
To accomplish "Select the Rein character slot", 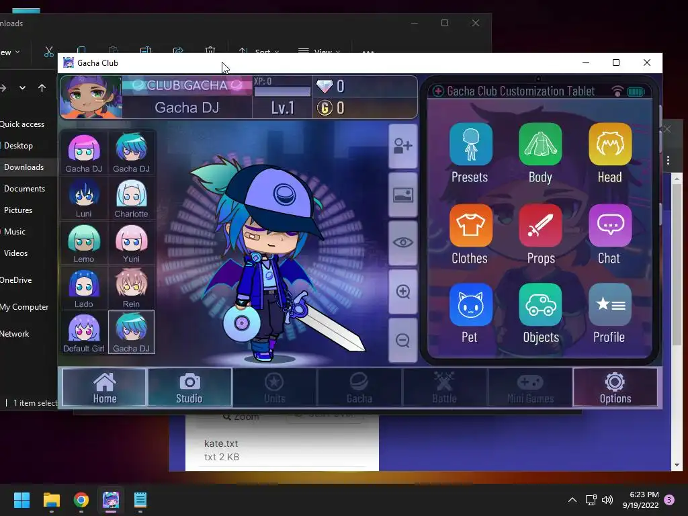I will (131, 288).
